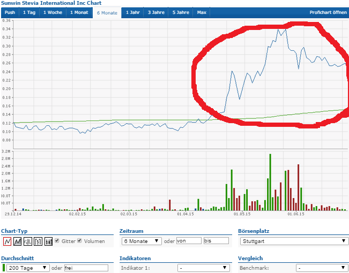Open the Zeitraum 6 Monate dropdown

point(142,241)
